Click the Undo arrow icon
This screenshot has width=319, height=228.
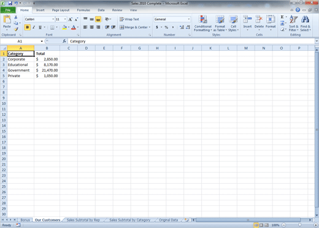pyautogui.click(x=16, y=3)
